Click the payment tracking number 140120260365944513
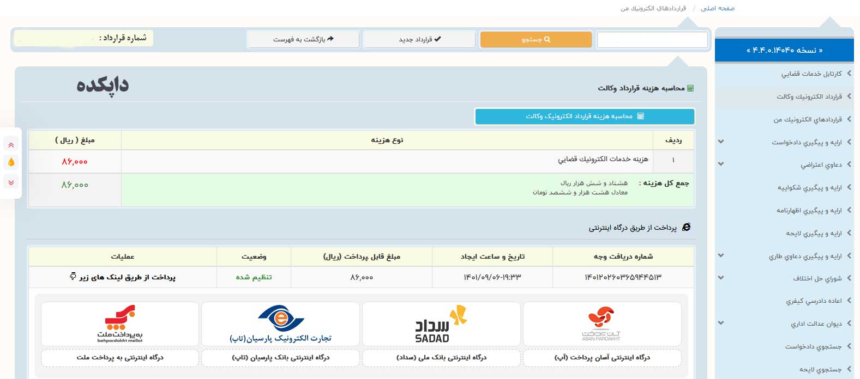860x379 pixels. click(623, 277)
